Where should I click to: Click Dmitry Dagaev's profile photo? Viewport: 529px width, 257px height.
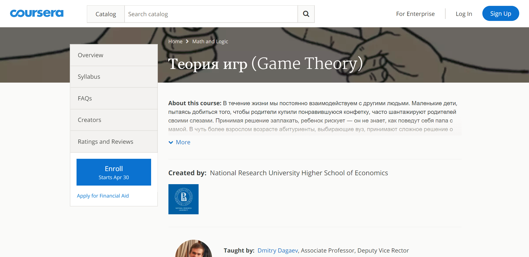click(x=194, y=249)
